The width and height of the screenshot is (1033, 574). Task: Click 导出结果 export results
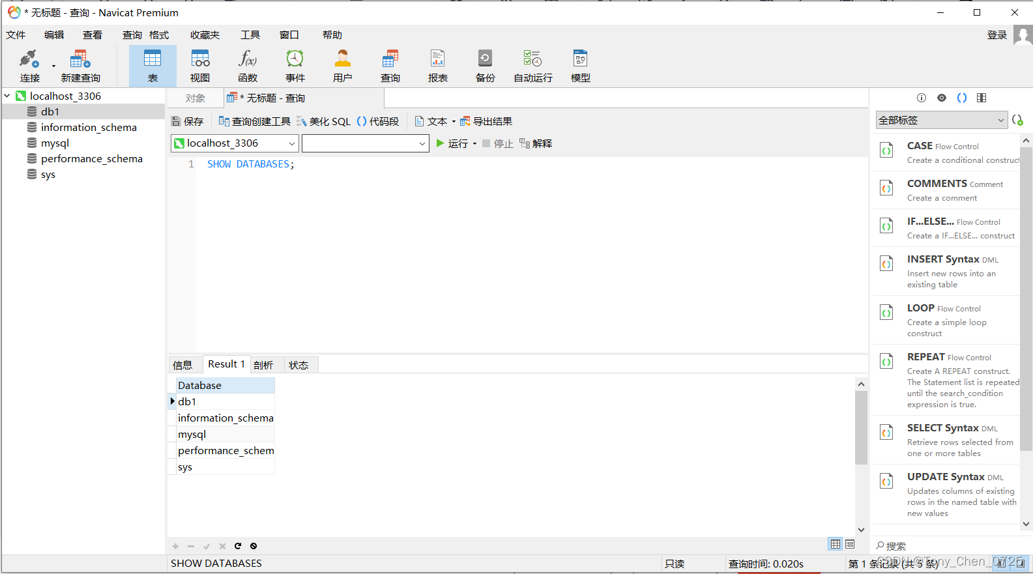pos(486,122)
